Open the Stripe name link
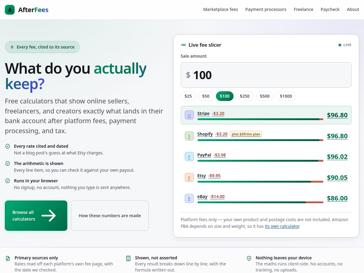The image size is (364, 273). pos(204,113)
